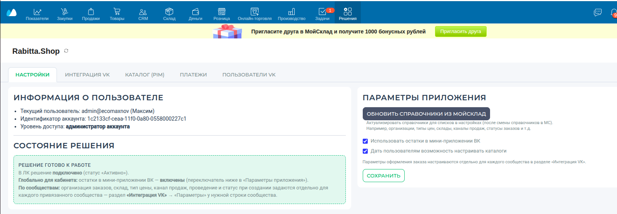Click the MoySklad logo icon
The height and width of the screenshot is (214, 617).
pos(12,12)
